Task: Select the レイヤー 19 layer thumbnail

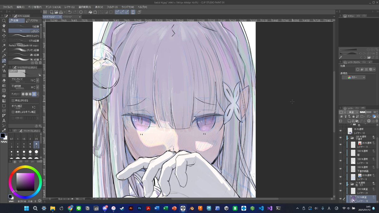Action: click(353, 199)
